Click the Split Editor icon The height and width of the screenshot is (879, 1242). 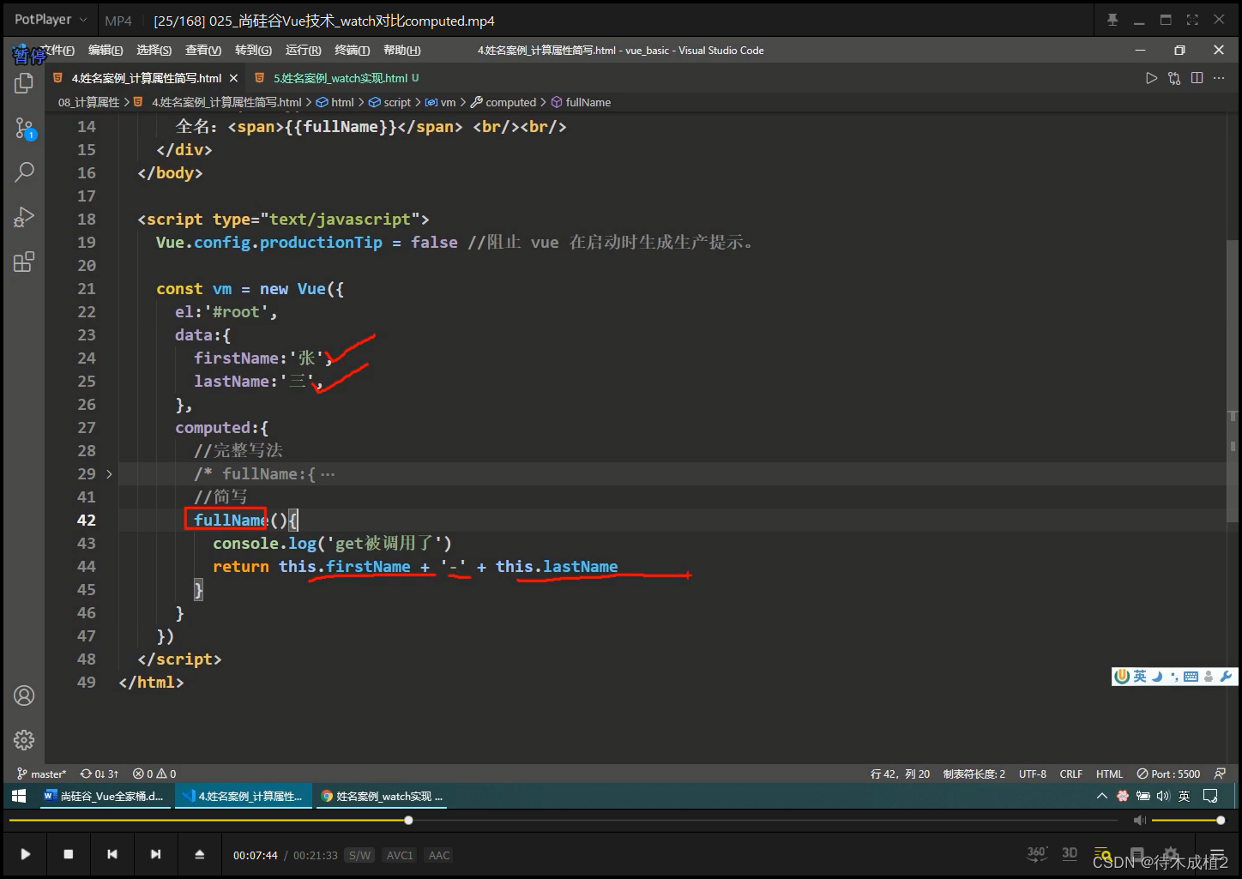pos(1197,78)
